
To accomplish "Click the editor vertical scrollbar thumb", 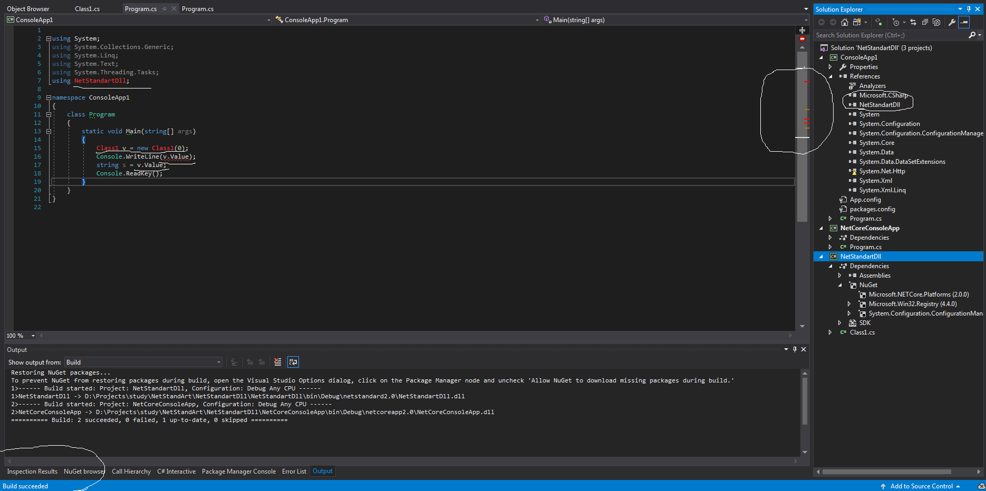I will 802,136.
